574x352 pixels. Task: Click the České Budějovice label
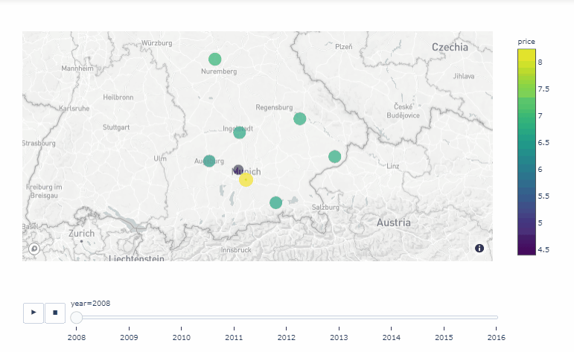tap(403, 111)
